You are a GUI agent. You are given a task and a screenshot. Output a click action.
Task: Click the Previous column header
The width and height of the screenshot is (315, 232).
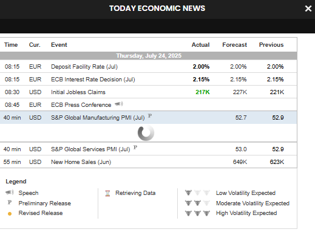tap(271, 45)
